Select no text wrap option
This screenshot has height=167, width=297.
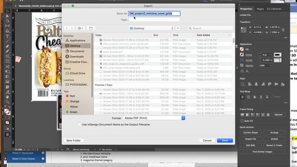pyautogui.click(x=242, y=97)
